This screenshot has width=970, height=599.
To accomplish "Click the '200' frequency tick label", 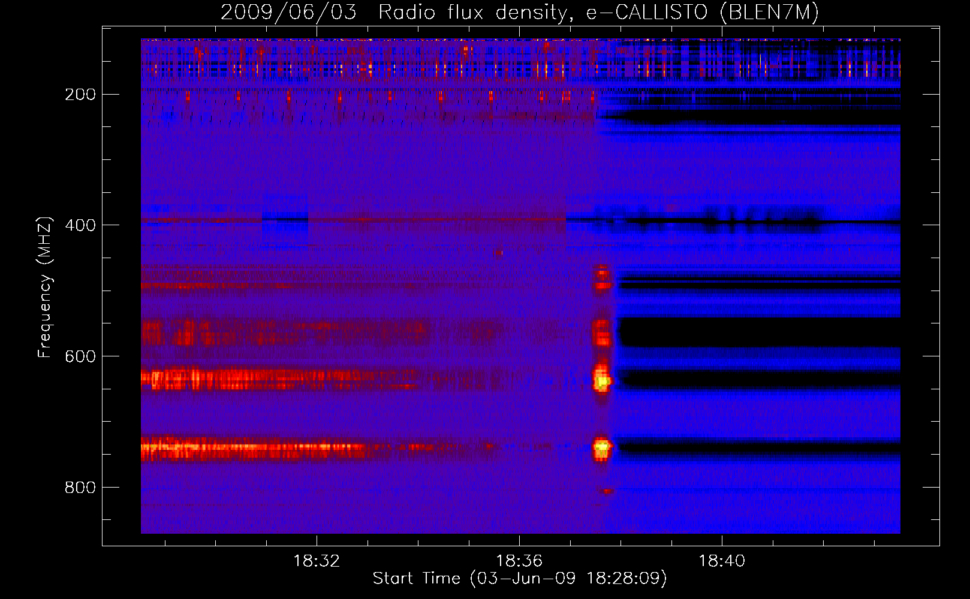I will pos(80,95).
